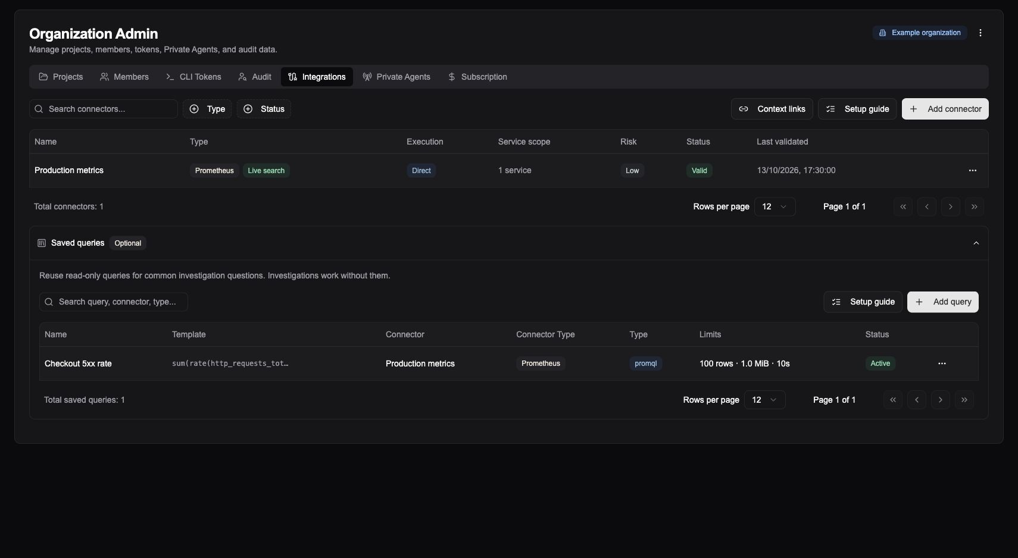Screen dimensions: 1018x558
Task: Open actions menu for Production metrics row
Action: click(x=973, y=171)
